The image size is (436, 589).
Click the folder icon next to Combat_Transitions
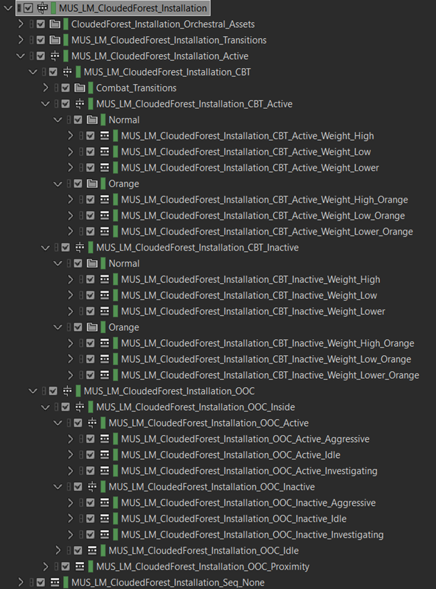tap(80, 88)
